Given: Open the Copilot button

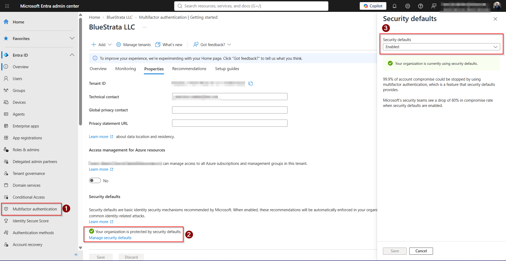Looking at the screenshot, I should pos(373,6).
